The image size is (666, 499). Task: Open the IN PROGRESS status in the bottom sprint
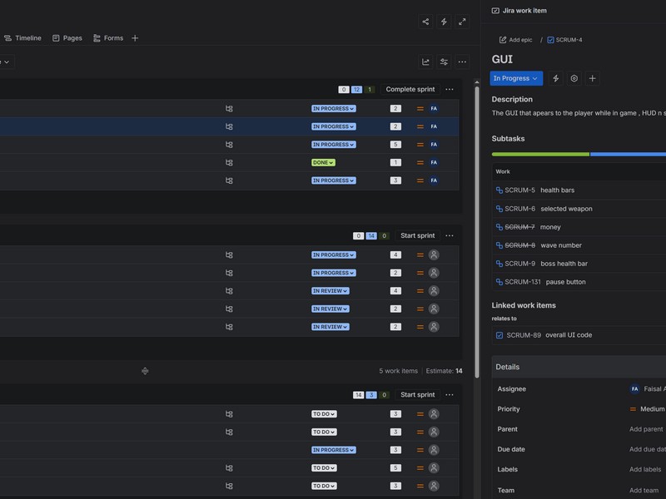point(333,450)
